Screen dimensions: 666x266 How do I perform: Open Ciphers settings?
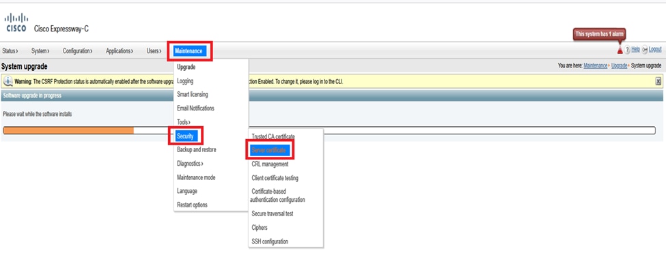coord(260,228)
